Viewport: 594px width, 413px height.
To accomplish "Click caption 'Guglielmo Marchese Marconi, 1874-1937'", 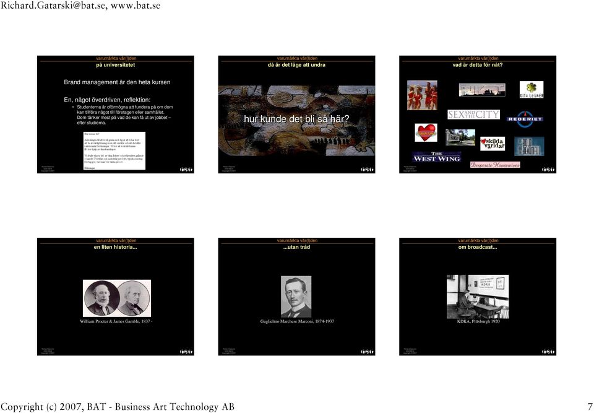I will [297, 321].
